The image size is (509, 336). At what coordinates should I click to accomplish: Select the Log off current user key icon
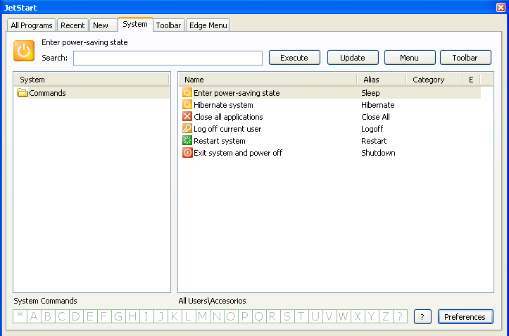coord(187,129)
